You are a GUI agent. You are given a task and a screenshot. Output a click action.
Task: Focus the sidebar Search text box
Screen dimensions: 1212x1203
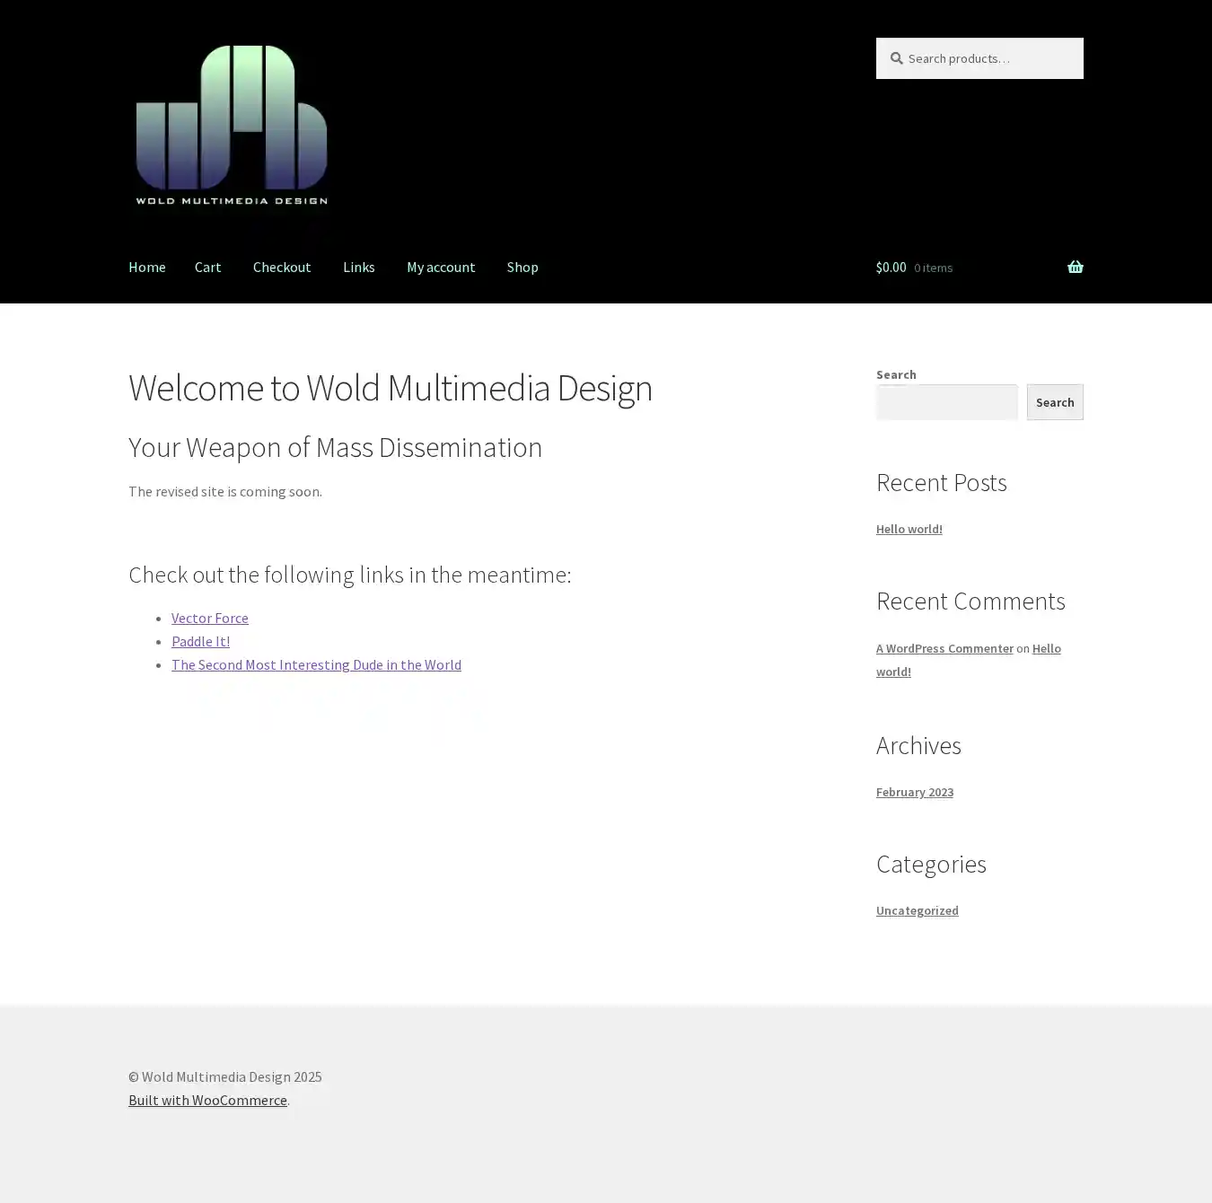pos(946,402)
